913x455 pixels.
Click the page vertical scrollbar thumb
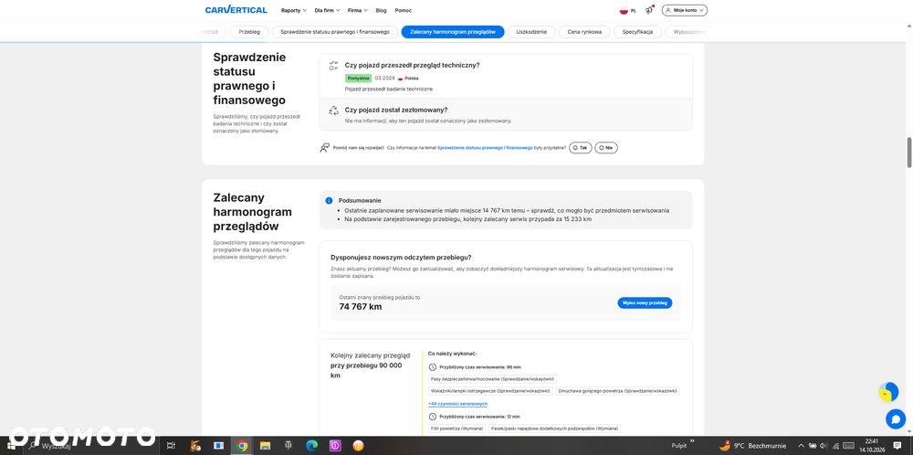coord(909,153)
